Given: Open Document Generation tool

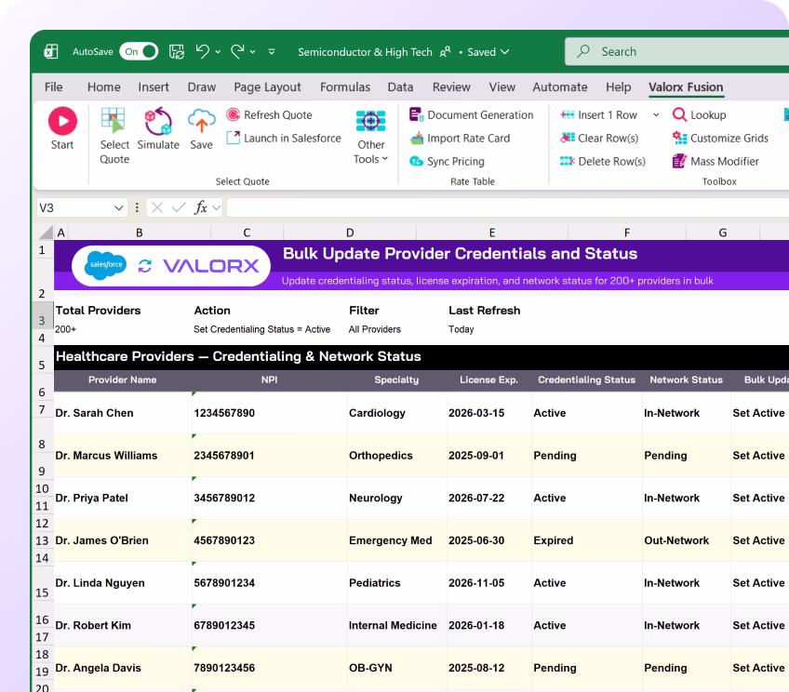Looking at the screenshot, I should pyautogui.click(x=471, y=114).
